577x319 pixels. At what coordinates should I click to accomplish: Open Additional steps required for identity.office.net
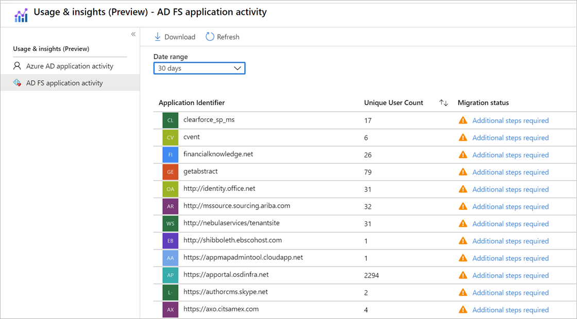[511, 190]
